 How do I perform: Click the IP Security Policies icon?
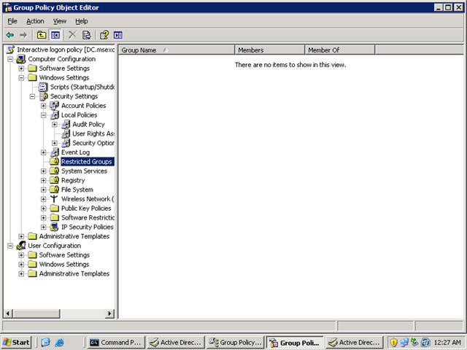54,227
